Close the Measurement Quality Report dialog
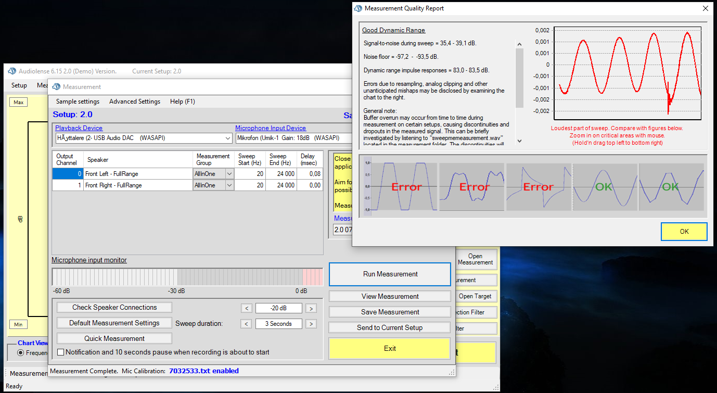The height and width of the screenshot is (393, 717). point(705,8)
